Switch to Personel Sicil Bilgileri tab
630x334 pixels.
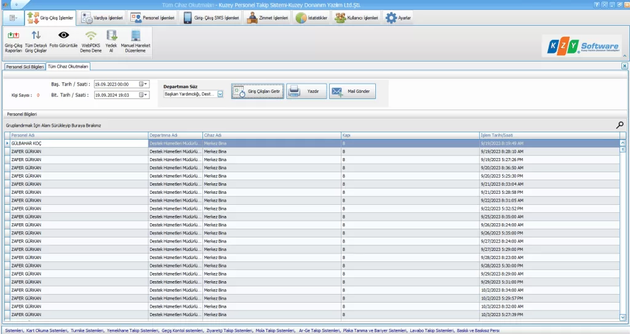(25, 66)
